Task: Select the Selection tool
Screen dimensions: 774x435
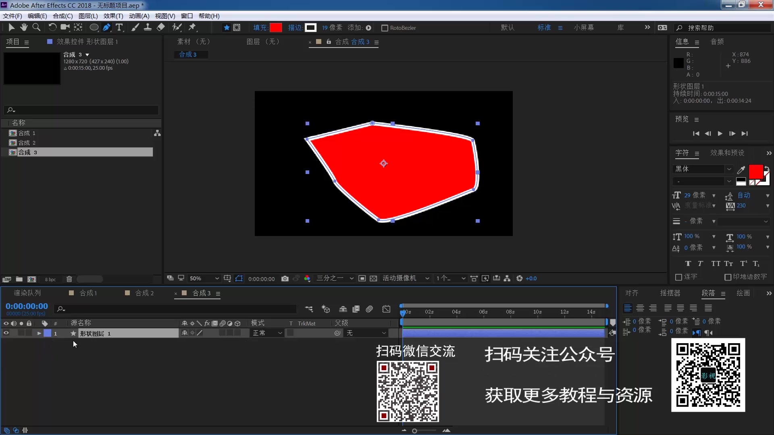Action: (x=11, y=27)
